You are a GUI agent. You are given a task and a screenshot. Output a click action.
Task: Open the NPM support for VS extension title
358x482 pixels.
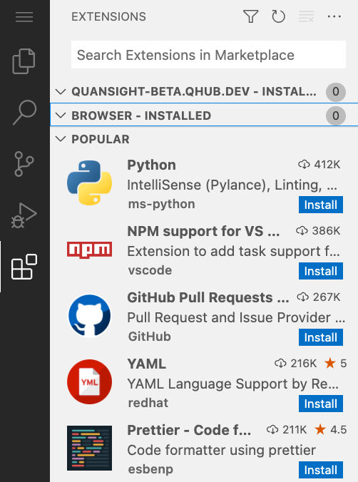(x=203, y=232)
